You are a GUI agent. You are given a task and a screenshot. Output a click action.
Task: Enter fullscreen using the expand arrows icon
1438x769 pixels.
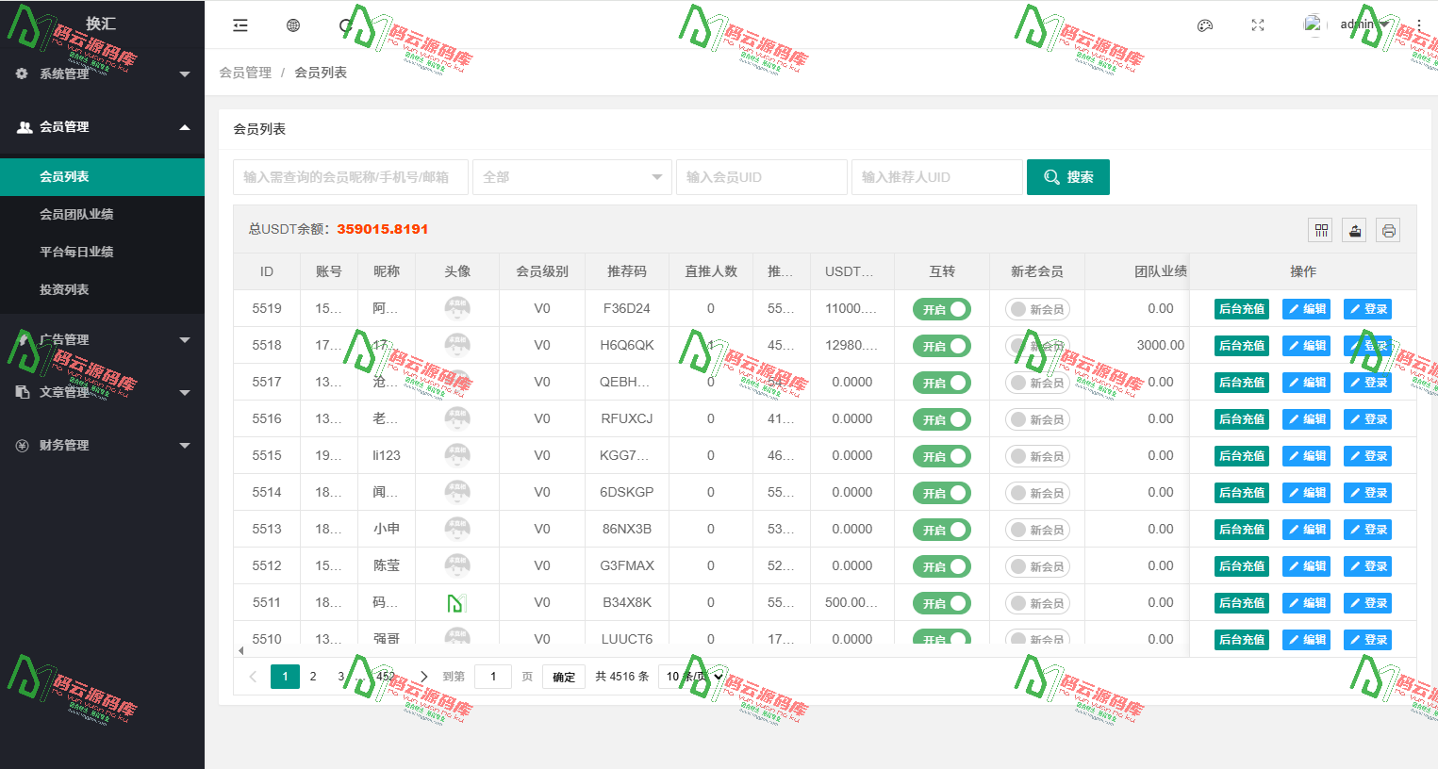click(1258, 25)
